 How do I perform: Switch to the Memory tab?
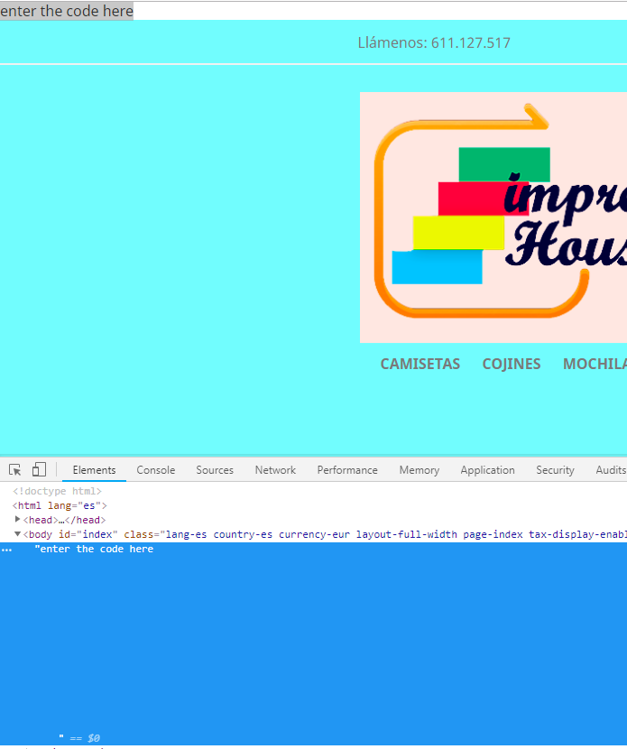point(420,470)
